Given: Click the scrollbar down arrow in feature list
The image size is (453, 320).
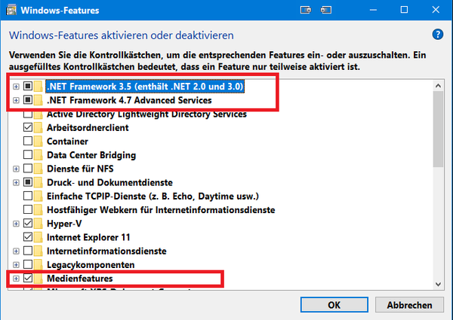Looking at the screenshot, I should coord(438,285).
